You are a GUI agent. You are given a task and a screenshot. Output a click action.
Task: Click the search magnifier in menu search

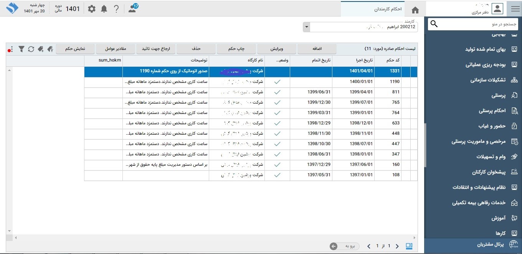pyautogui.click(x=434, y=24)
